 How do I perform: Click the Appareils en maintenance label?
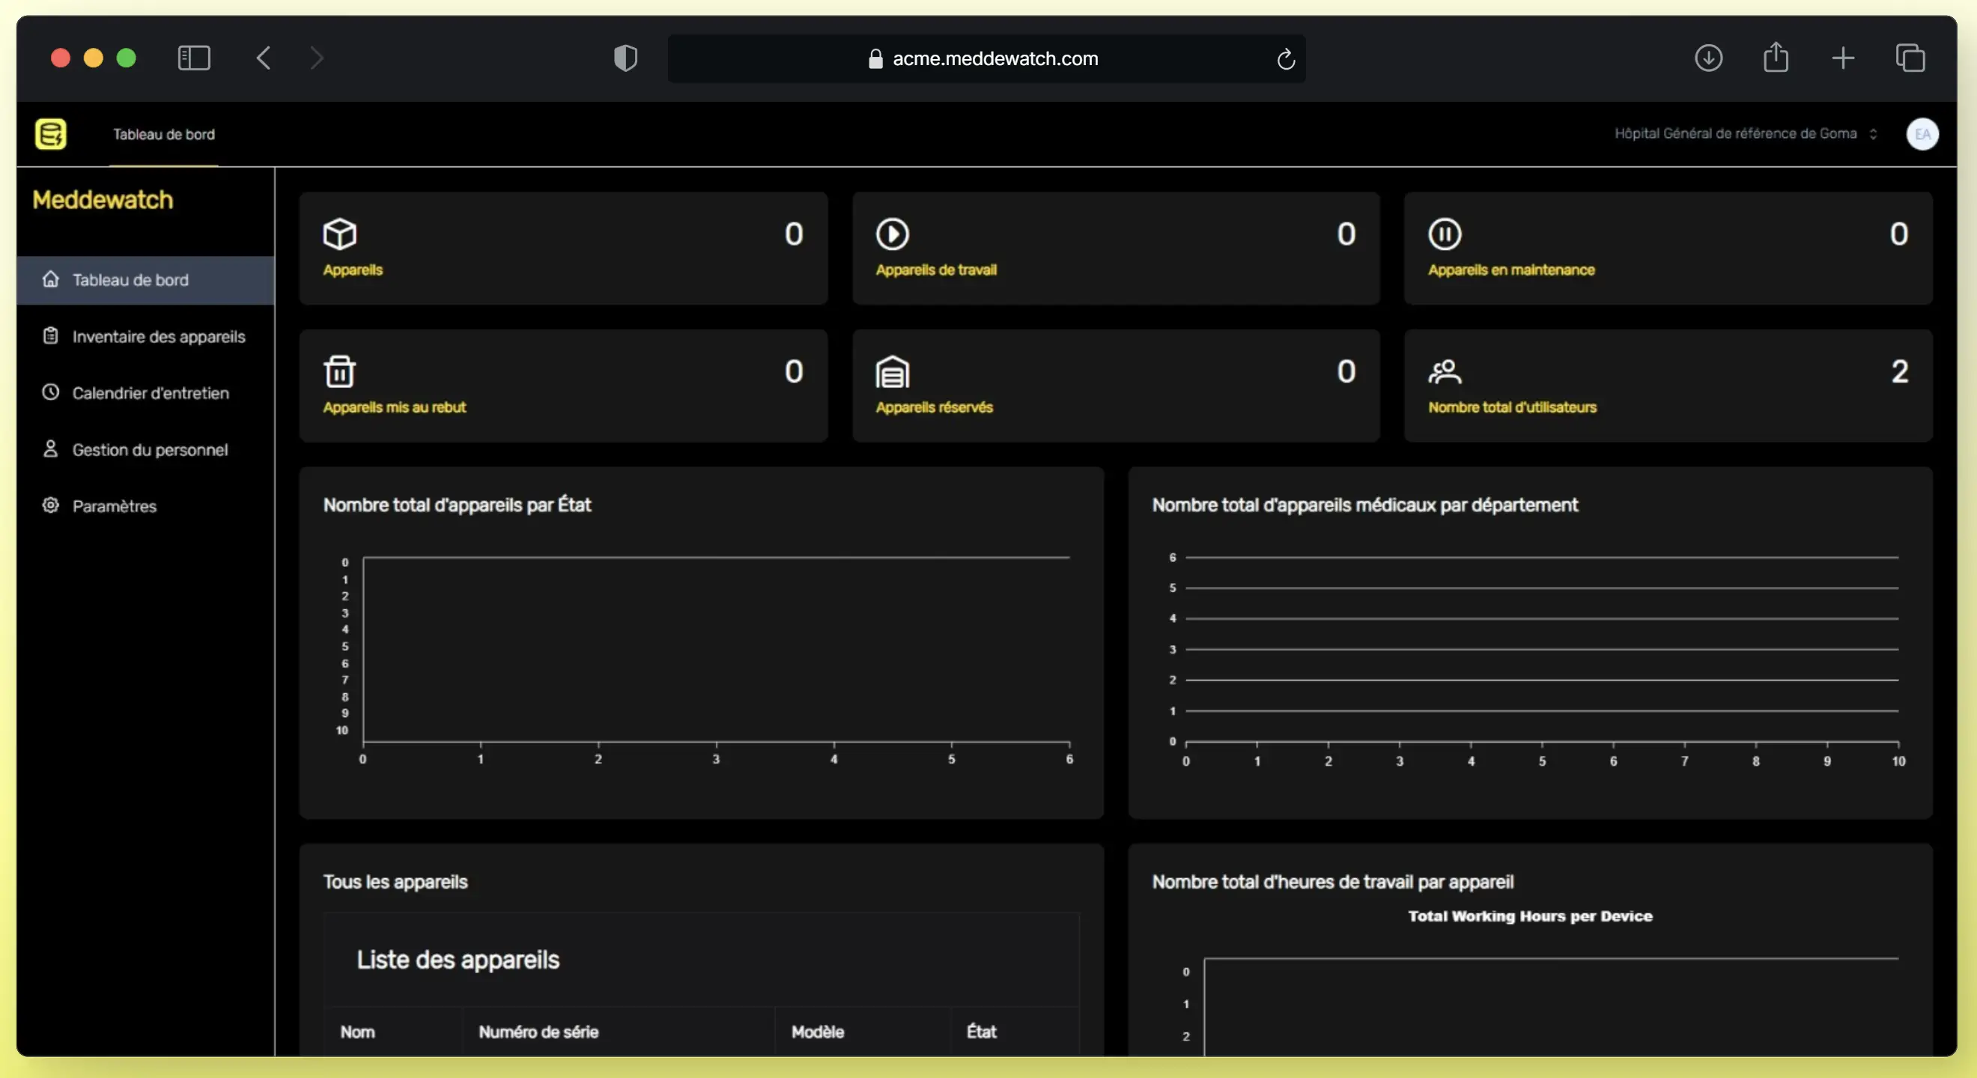(1511, 270)
